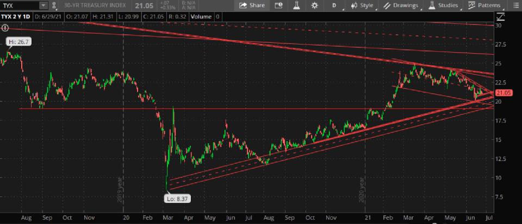The height and width of the screenshot is (224, 522).
Task: Open the Style menu
Action: [363, 5]
